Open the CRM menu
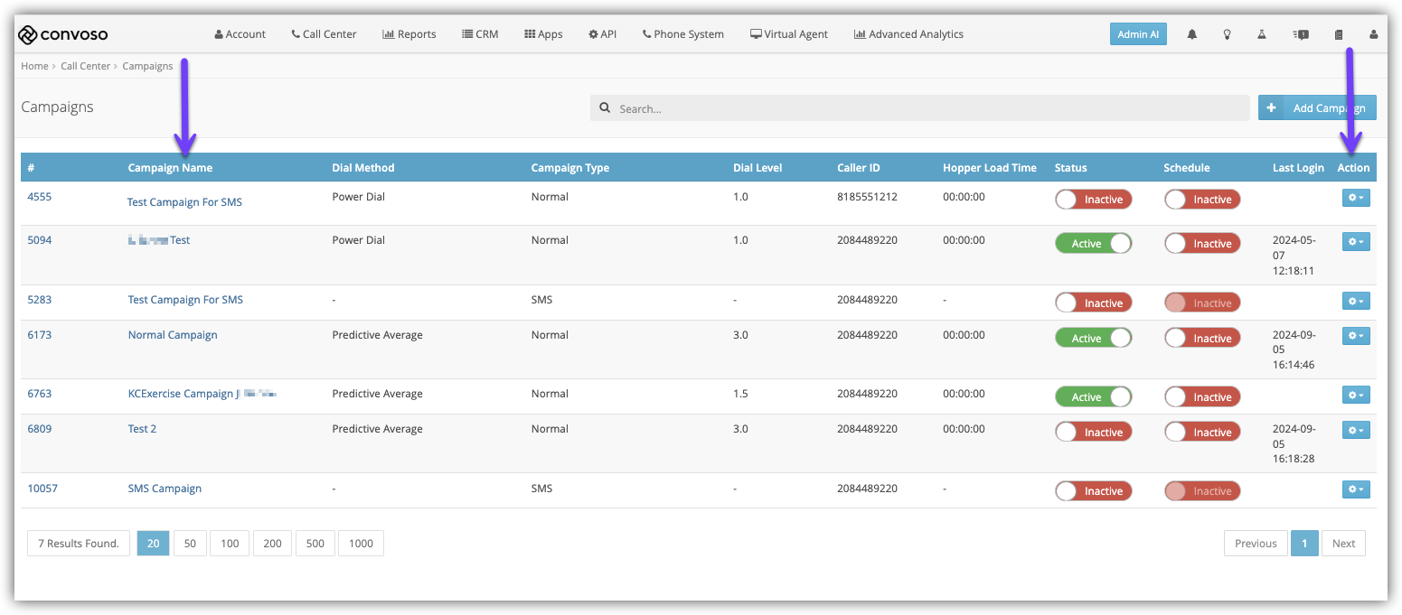Viewport: 1402px width, 615px height. (x=480, y=34)
